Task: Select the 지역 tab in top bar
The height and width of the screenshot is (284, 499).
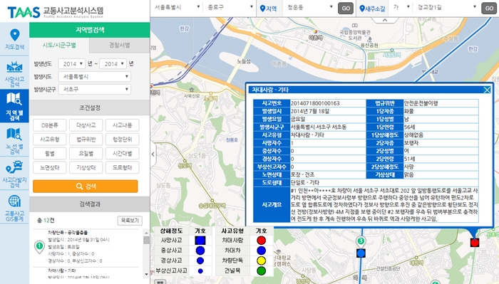Action: point(268,9)
